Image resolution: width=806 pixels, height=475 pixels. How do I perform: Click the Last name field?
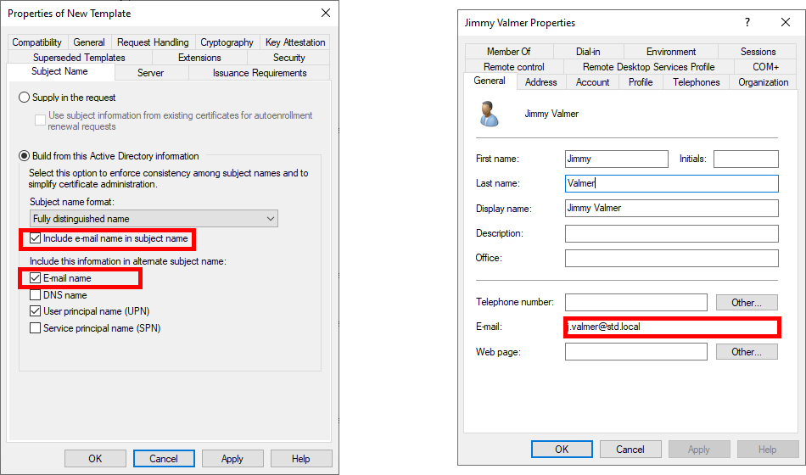click(672, 183)
